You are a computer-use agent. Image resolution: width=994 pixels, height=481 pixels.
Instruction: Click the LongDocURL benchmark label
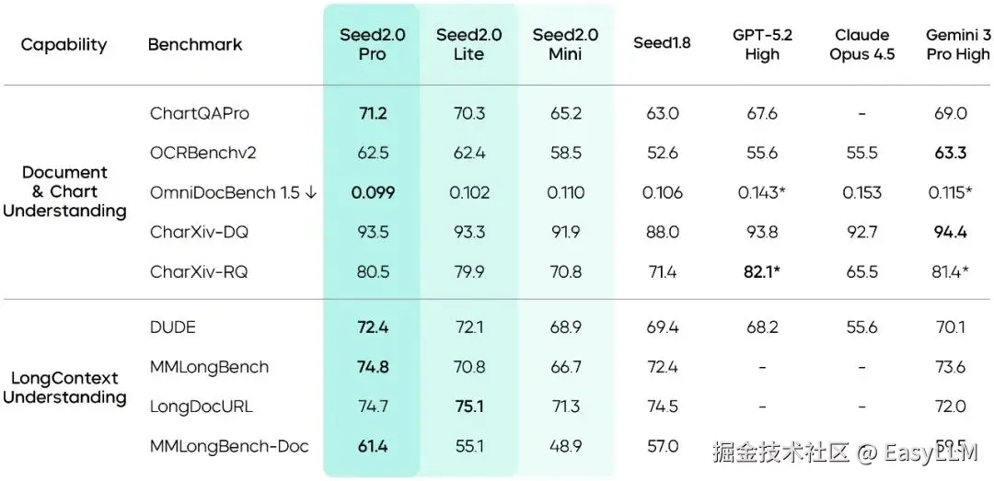201,407
